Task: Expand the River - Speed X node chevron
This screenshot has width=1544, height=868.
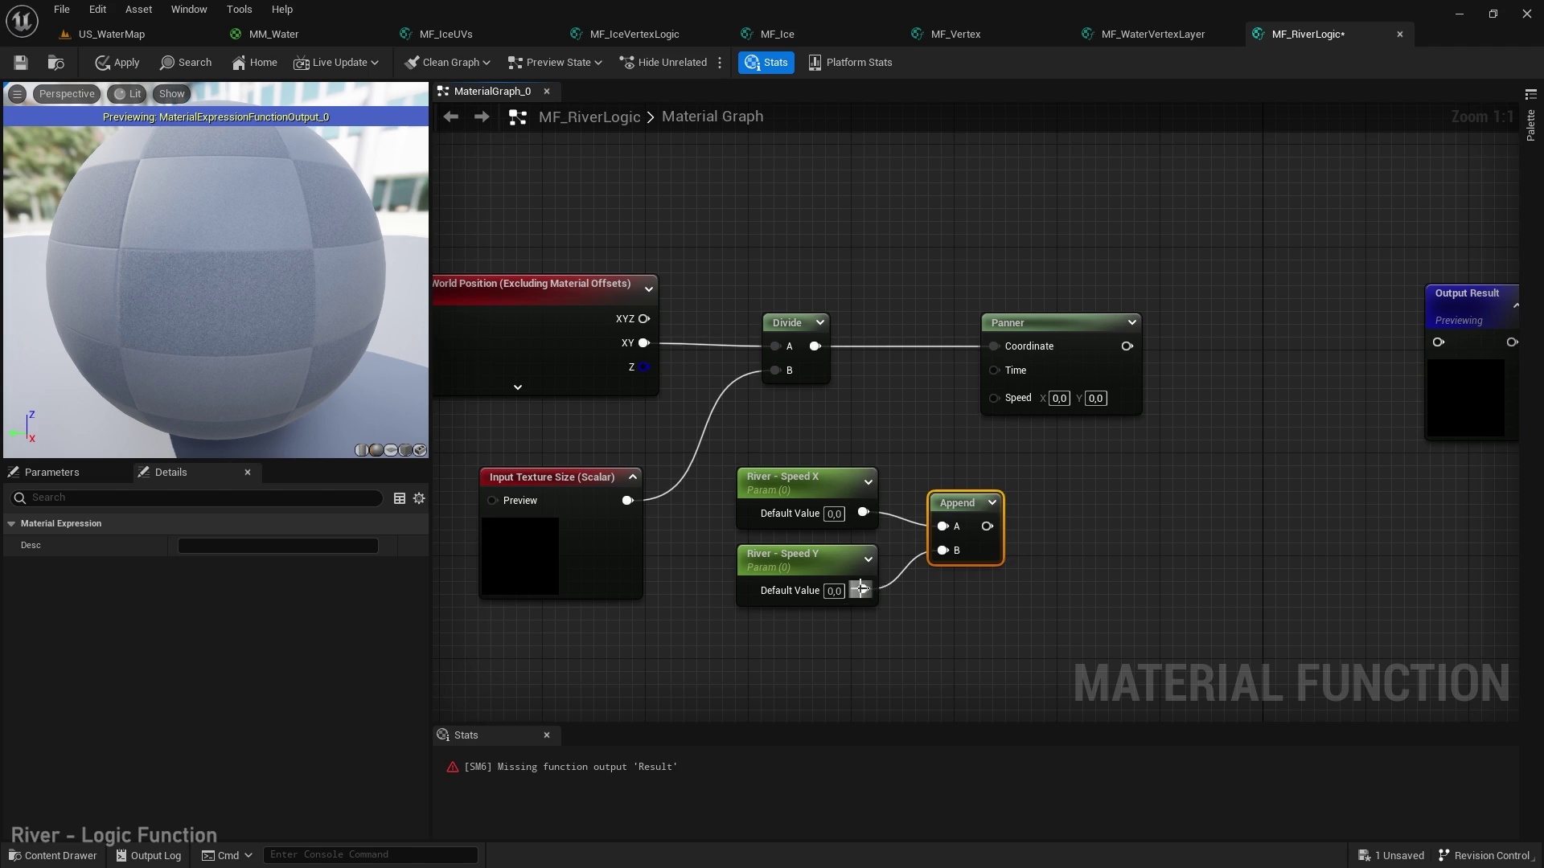Action: pyautogui.click(x=868, y=483)
